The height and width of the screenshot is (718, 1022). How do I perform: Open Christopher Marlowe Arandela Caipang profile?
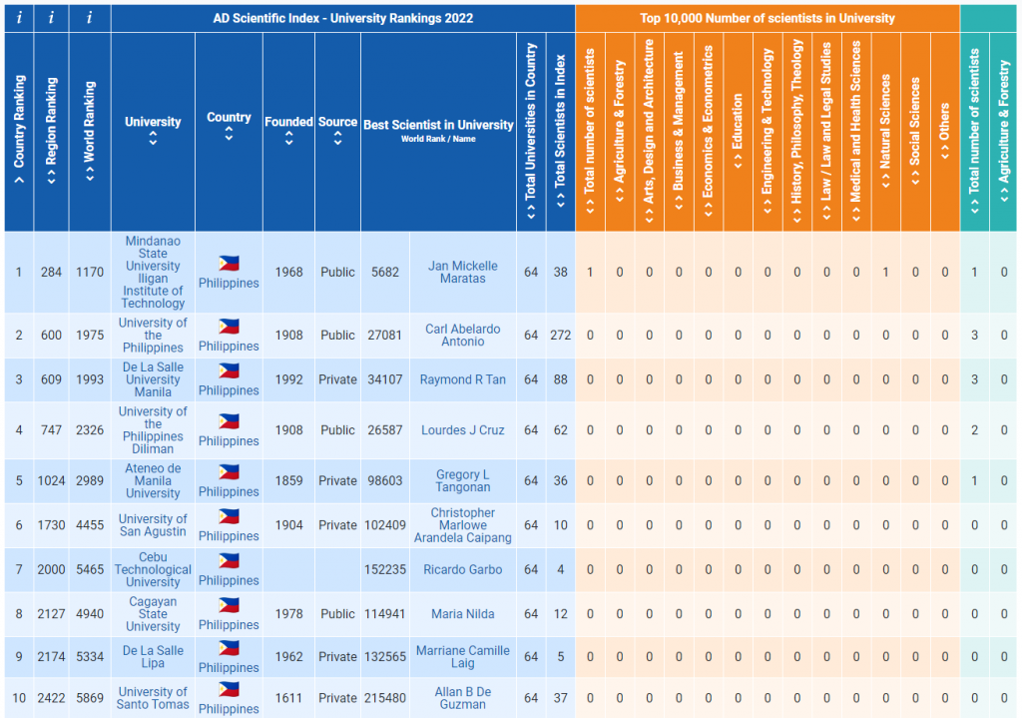pos(463,525)
